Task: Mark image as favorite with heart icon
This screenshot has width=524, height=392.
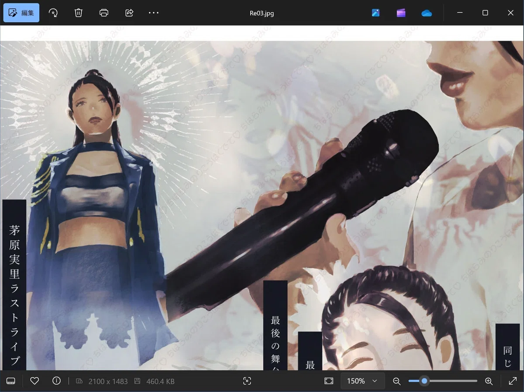Action: 34,381
